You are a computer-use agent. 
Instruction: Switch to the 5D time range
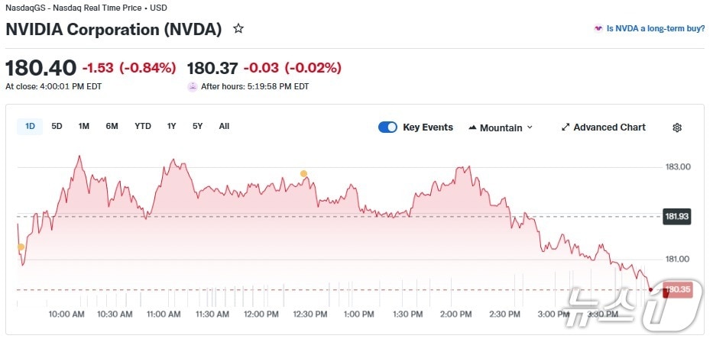57,126
